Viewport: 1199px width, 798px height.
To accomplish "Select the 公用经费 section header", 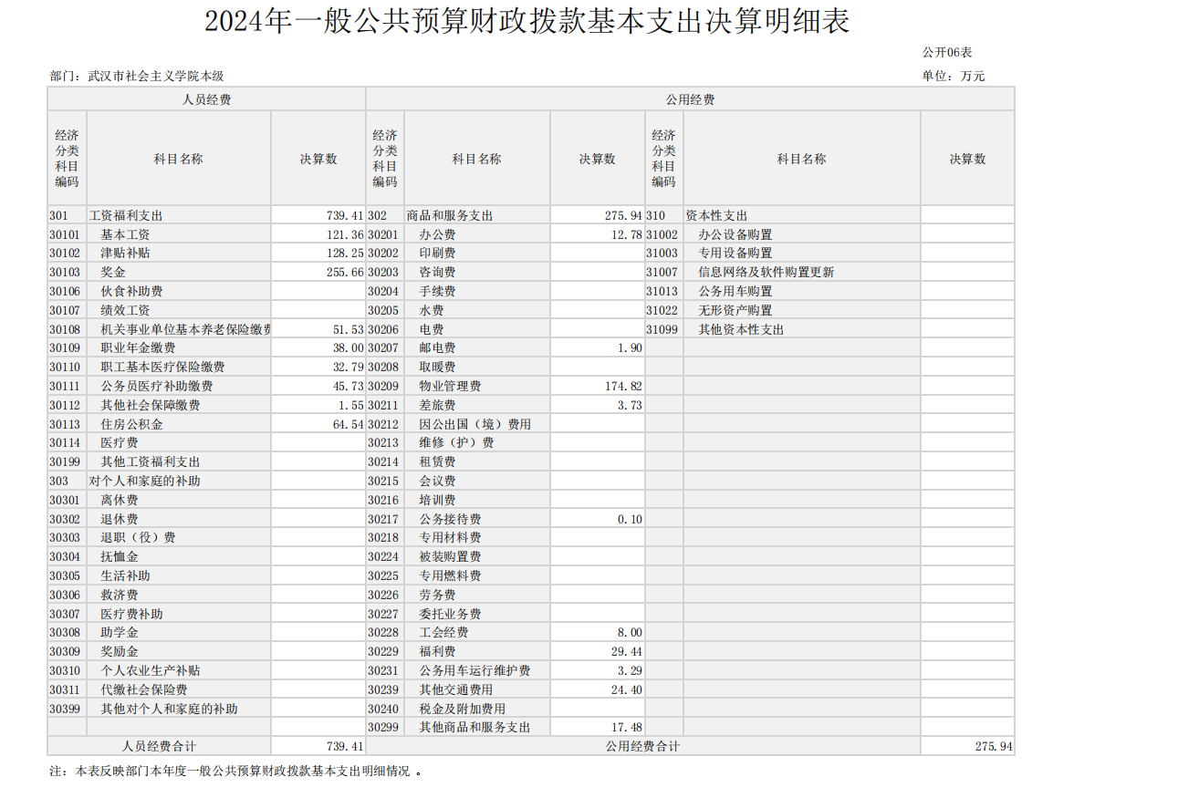I will point(690,99).
